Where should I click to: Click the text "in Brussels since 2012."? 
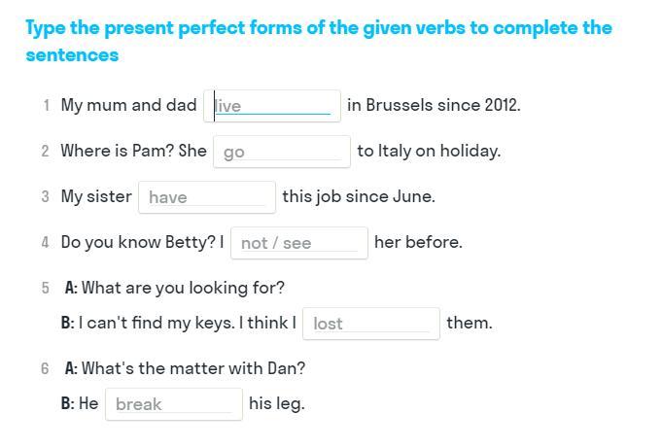[x=434, y=105]
